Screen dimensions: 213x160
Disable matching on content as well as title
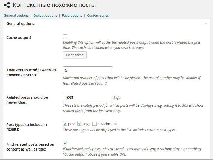click(65, 143)
